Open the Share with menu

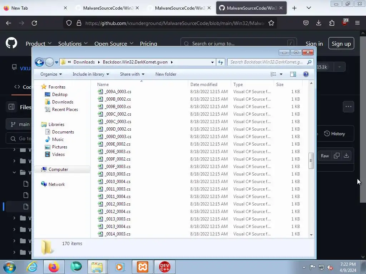pos(132,74)
